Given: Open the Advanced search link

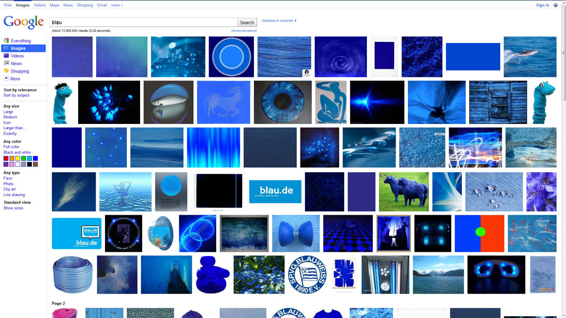Looking at the screenshot, I should [244, 31].
